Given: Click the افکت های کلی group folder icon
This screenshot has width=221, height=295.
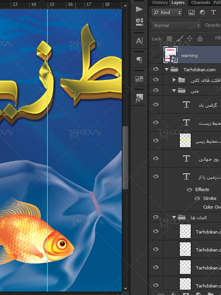Looking at the screenshot, I should (182, 80).
